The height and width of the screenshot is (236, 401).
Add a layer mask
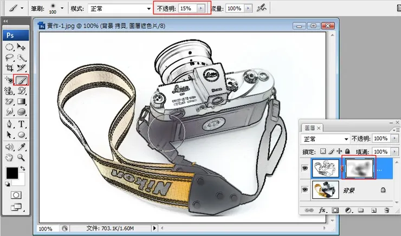pos(335,210)
